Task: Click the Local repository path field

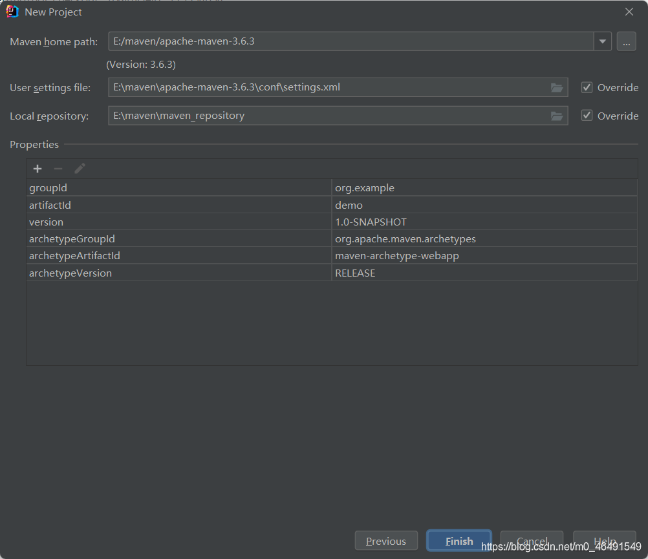Action: [x=338, y=116]
